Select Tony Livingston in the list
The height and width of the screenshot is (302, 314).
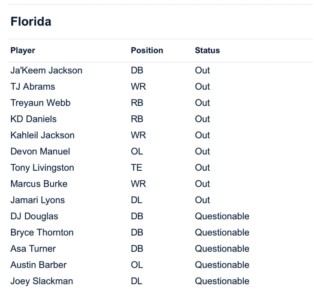pyautogui.click(x=42, y=168)
